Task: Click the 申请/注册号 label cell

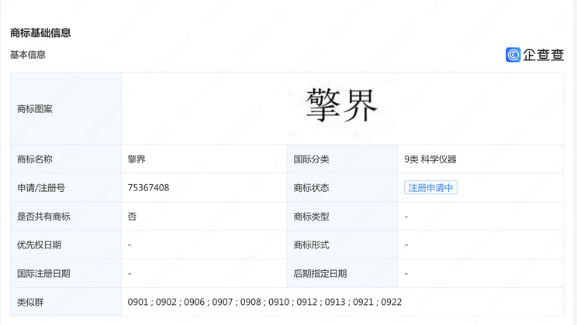Action: pyautogui.click(x=66, y=188)
